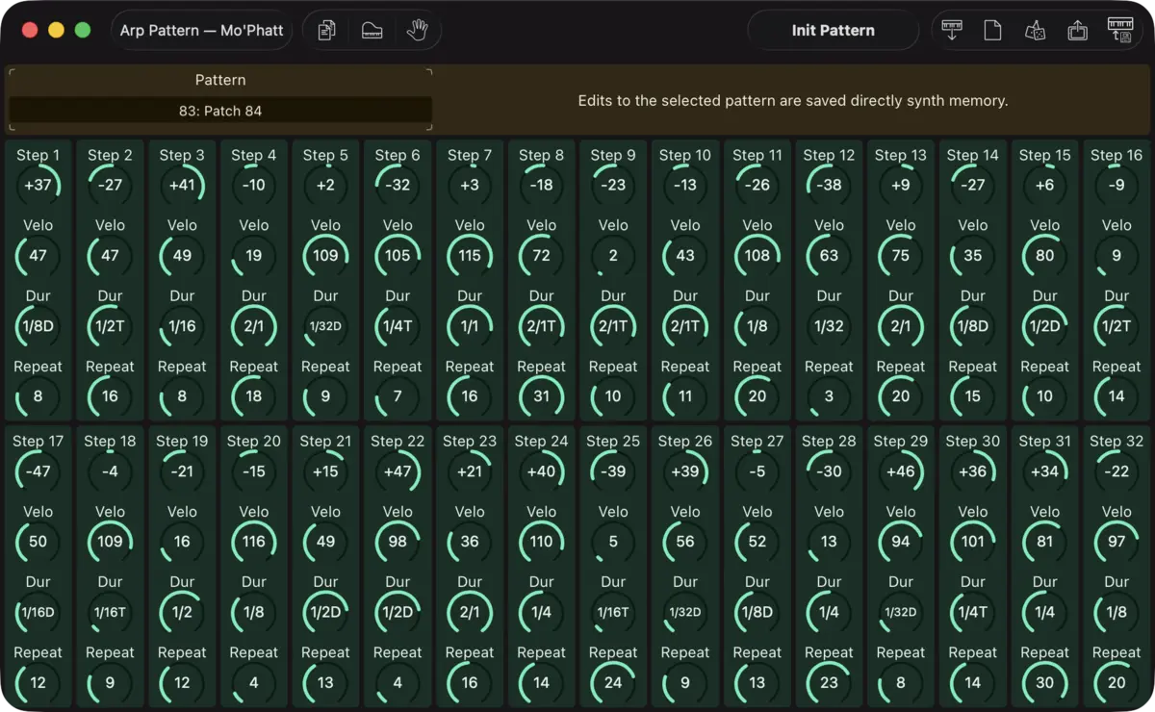
Task: Click the Step 12 Dur knob 1/32
Action: coord(829,326)
